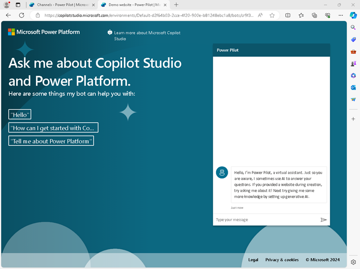
Task: Click the "Just now" timestamp
Action: [237, 208]
